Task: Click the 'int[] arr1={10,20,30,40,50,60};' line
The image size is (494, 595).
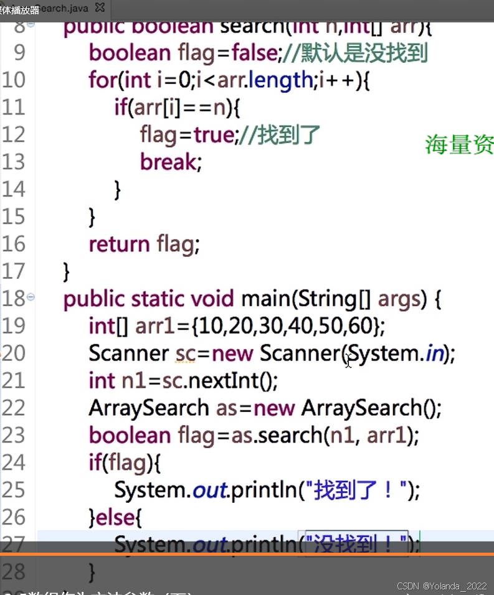Action: (237, 326)
